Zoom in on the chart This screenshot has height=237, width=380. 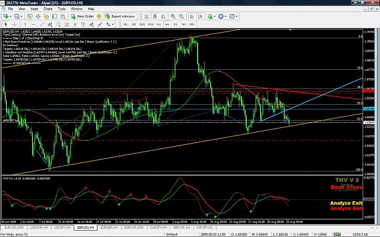(173, 16)
